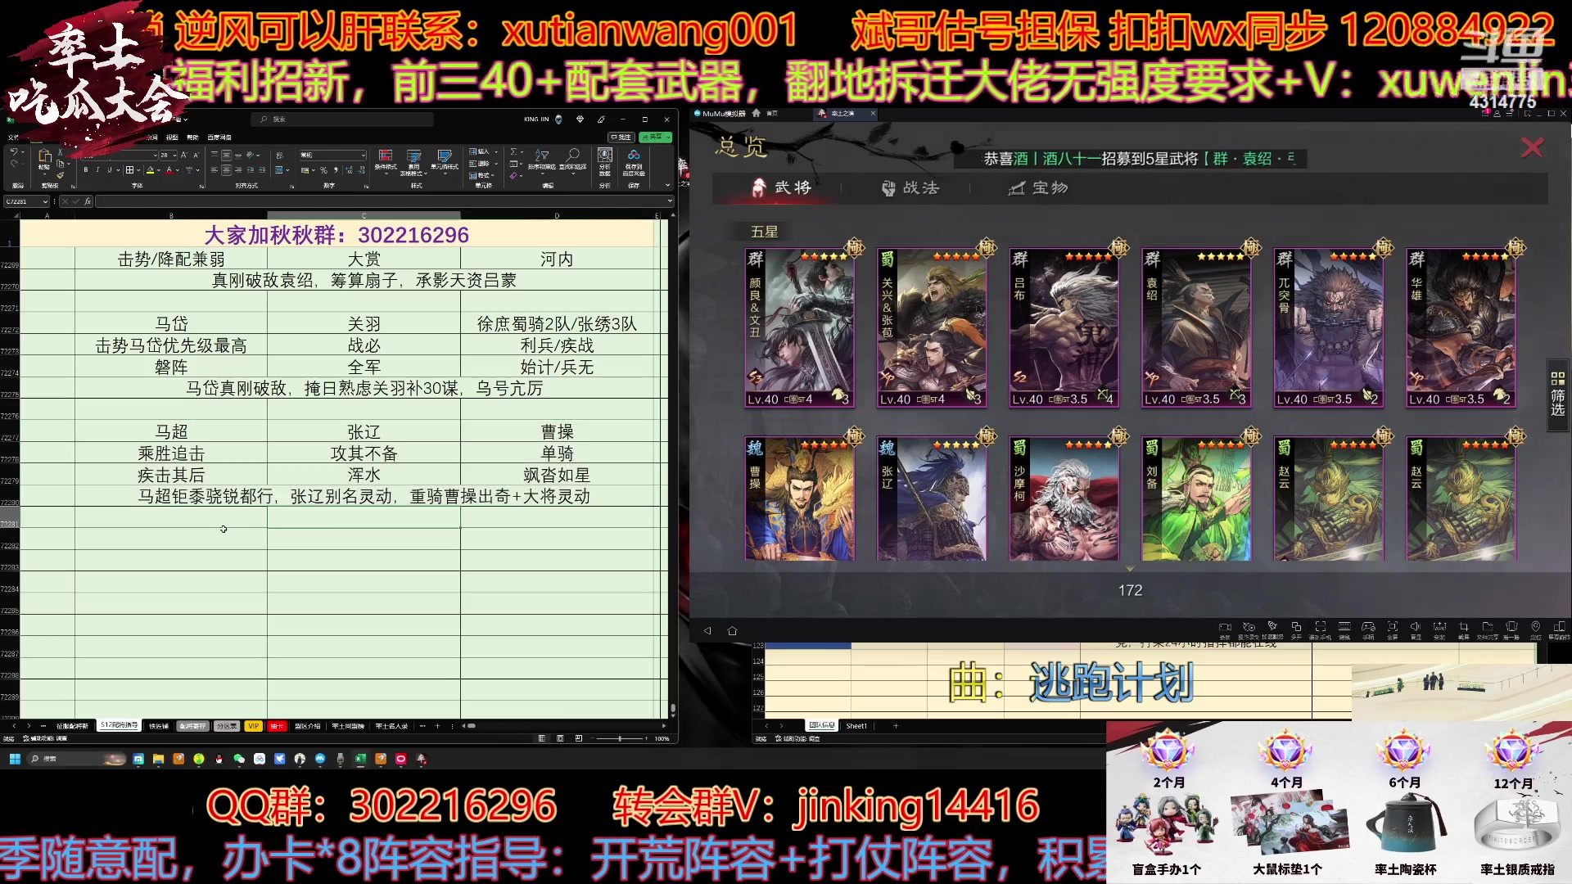Click the MuMu emulator home icon
The height and width of the screenshot is (884, 1572).
pyautogui.click(x=732, y=630)
